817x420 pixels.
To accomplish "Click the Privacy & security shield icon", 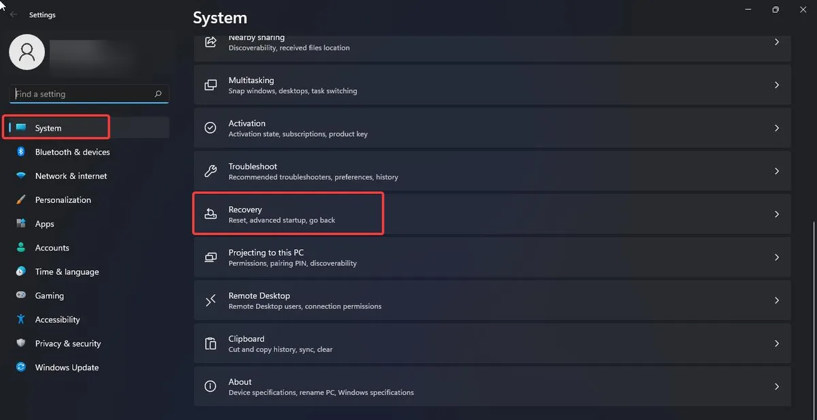I will pyautogui.click(x=21, y=343).
